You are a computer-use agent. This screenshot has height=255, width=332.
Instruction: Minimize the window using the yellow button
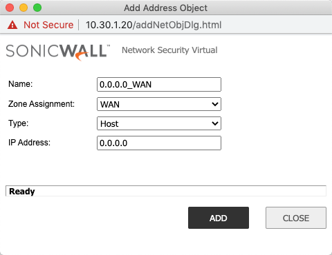coord(24,8)
